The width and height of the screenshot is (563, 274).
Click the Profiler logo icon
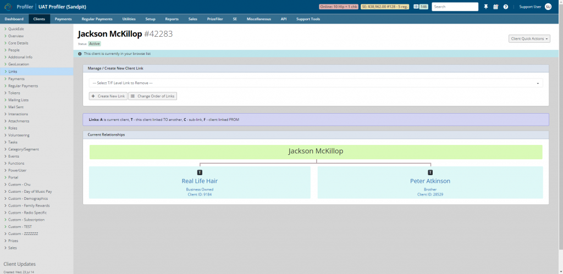click(x=8, y=7)
